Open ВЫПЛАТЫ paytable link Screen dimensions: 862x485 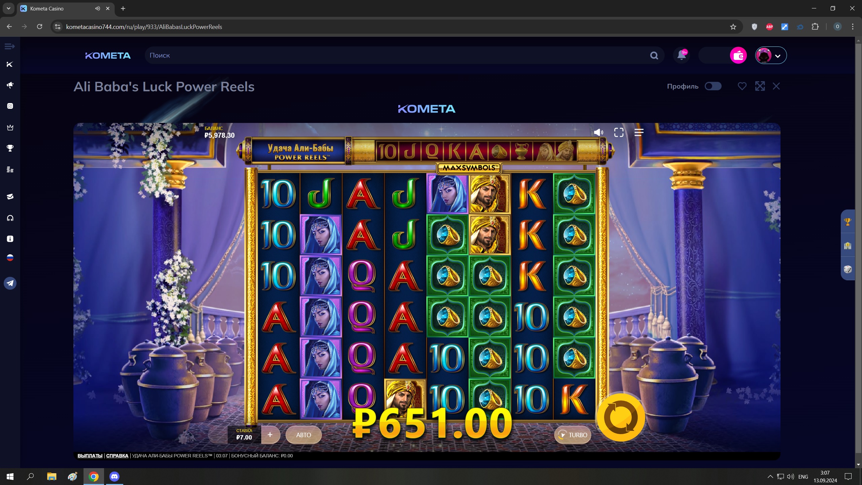click(90, 456)
